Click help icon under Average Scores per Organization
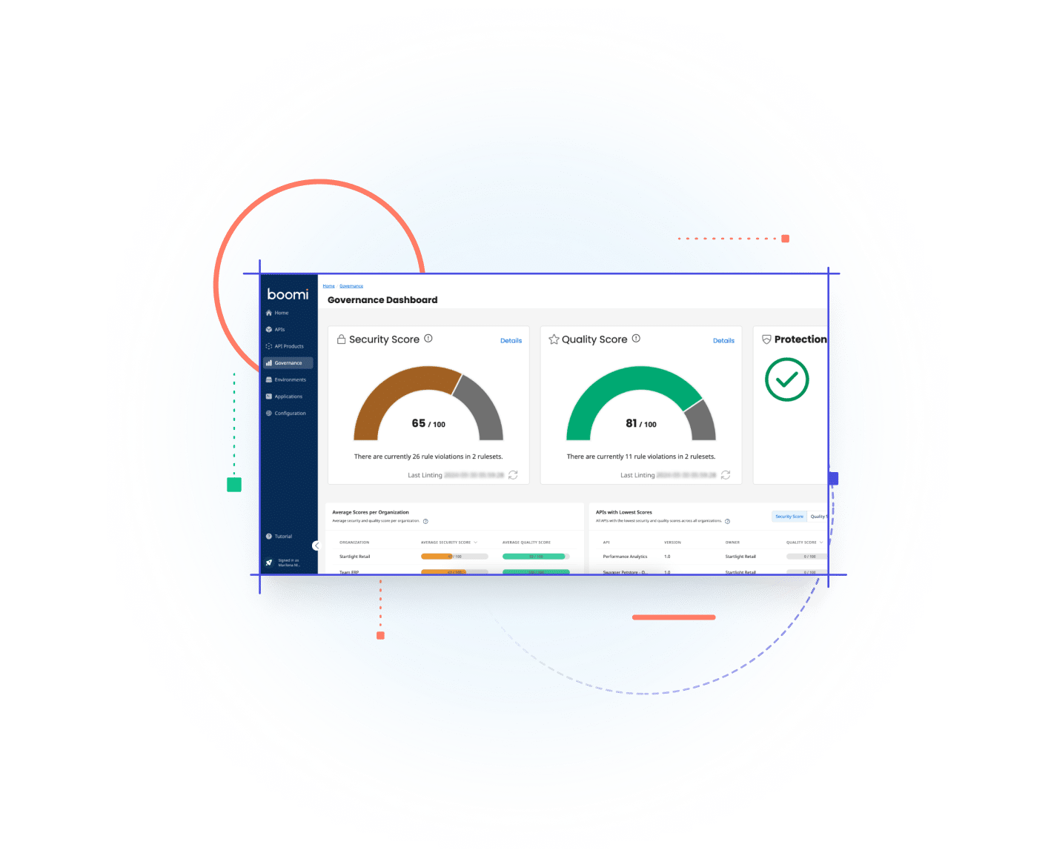 [425, 521]
